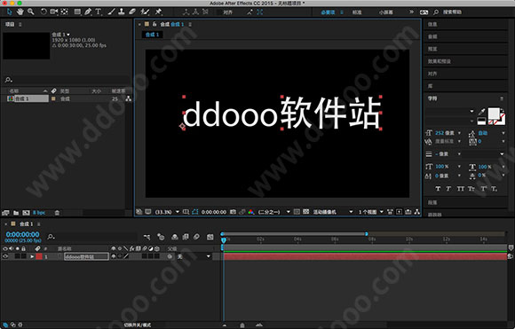This screenshot has width=515, height=329.
Task: Delete selected project item with trash icon
Action: click(57, 213)
